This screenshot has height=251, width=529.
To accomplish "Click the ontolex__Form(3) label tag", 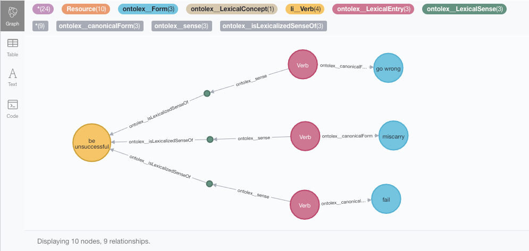I will coord(148,9).
